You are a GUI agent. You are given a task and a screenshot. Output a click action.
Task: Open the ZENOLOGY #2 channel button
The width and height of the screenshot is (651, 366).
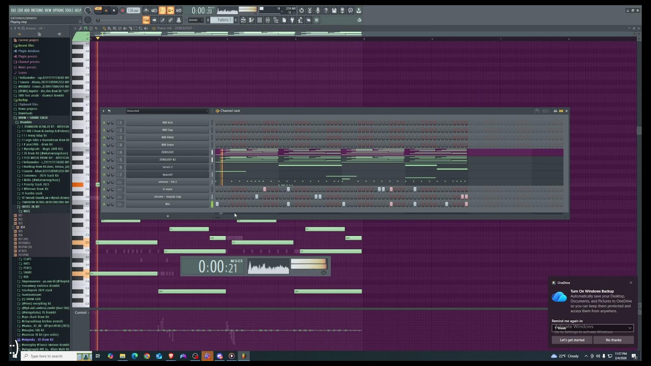(x=167, y=160)
